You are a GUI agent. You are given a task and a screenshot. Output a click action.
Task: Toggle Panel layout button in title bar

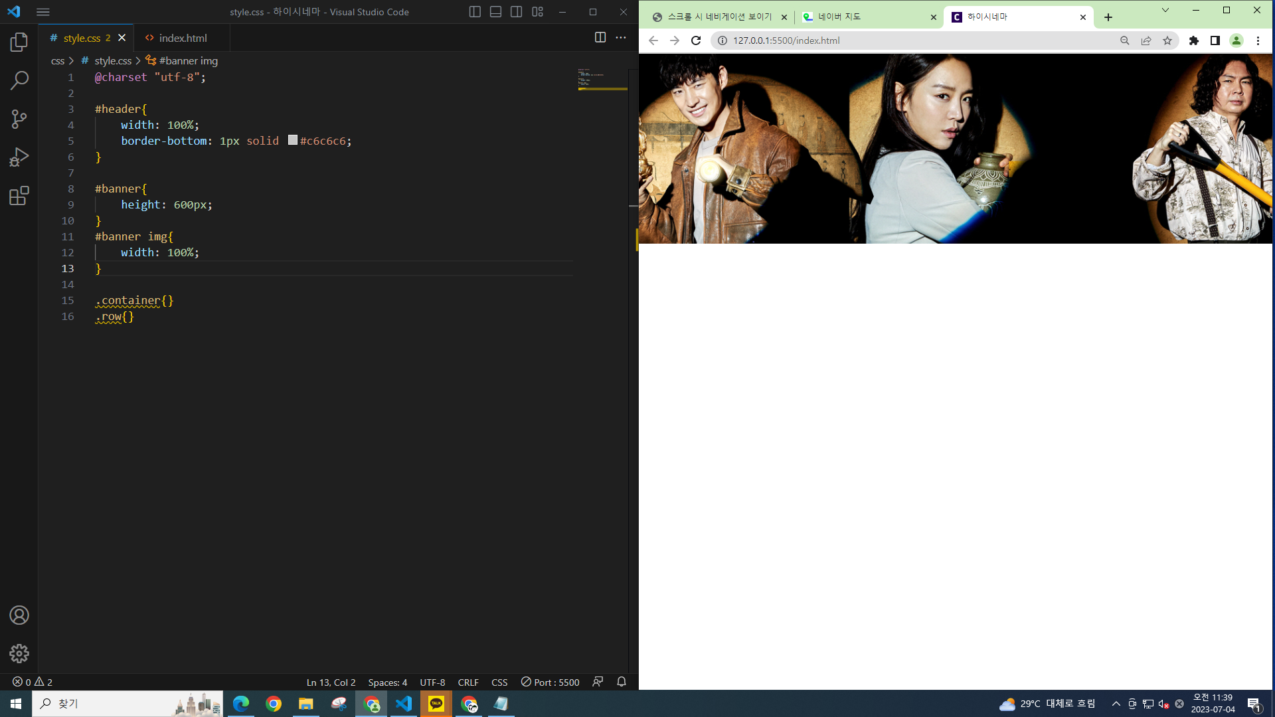[x=495, y=12]
